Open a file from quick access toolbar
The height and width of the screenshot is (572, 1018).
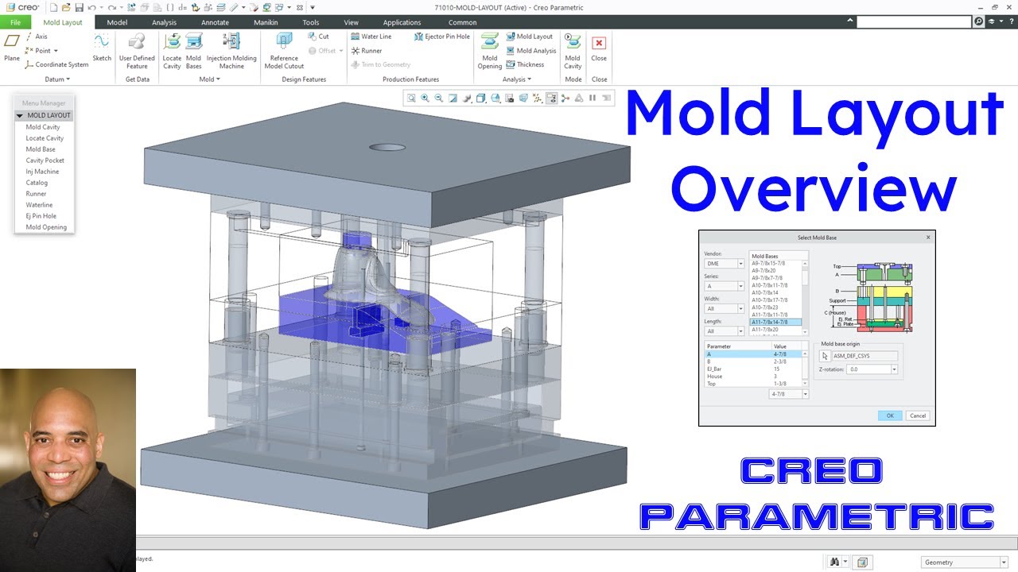pyautogui.click(x=66, y=7)
